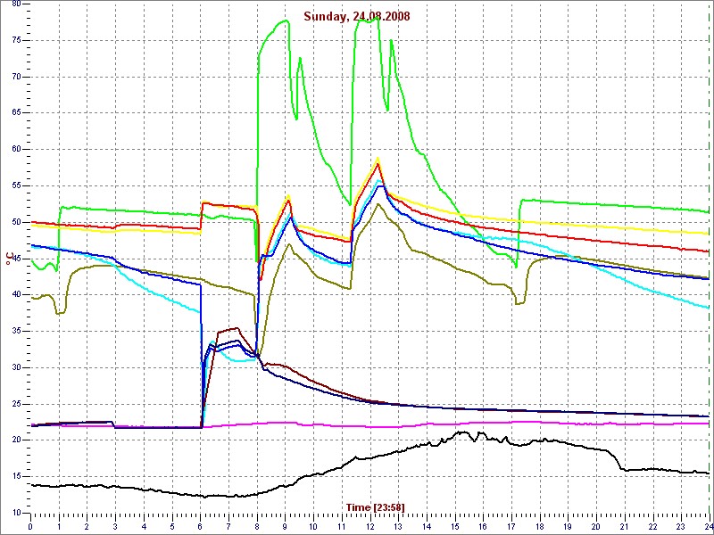Click hour "3" on the time axis

[115, 526]
